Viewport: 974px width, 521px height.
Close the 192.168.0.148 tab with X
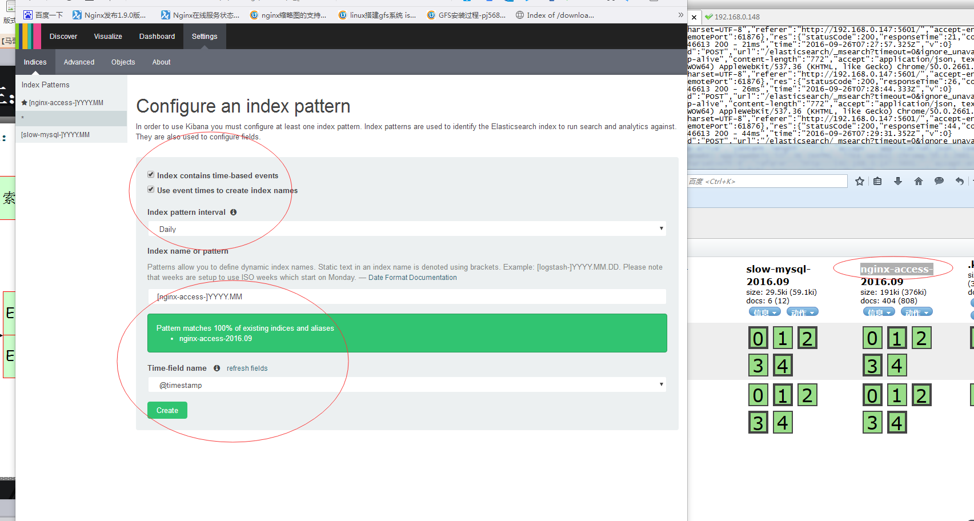click(x=694, y=17)
